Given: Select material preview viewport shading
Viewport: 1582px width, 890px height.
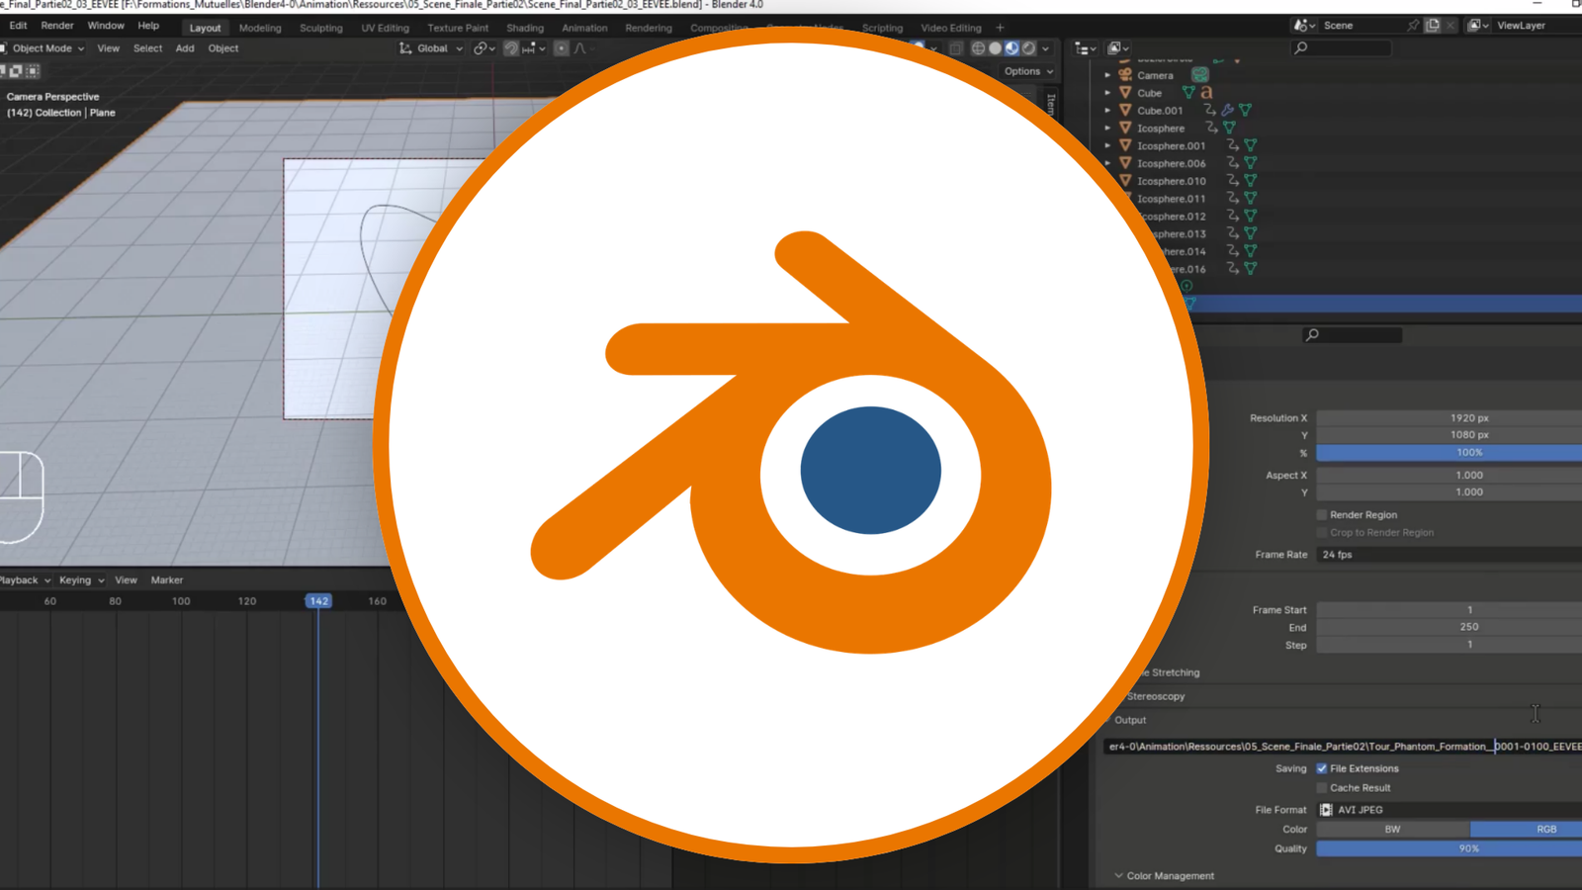Looking at the screenshot, I should tap(1011, 47).
